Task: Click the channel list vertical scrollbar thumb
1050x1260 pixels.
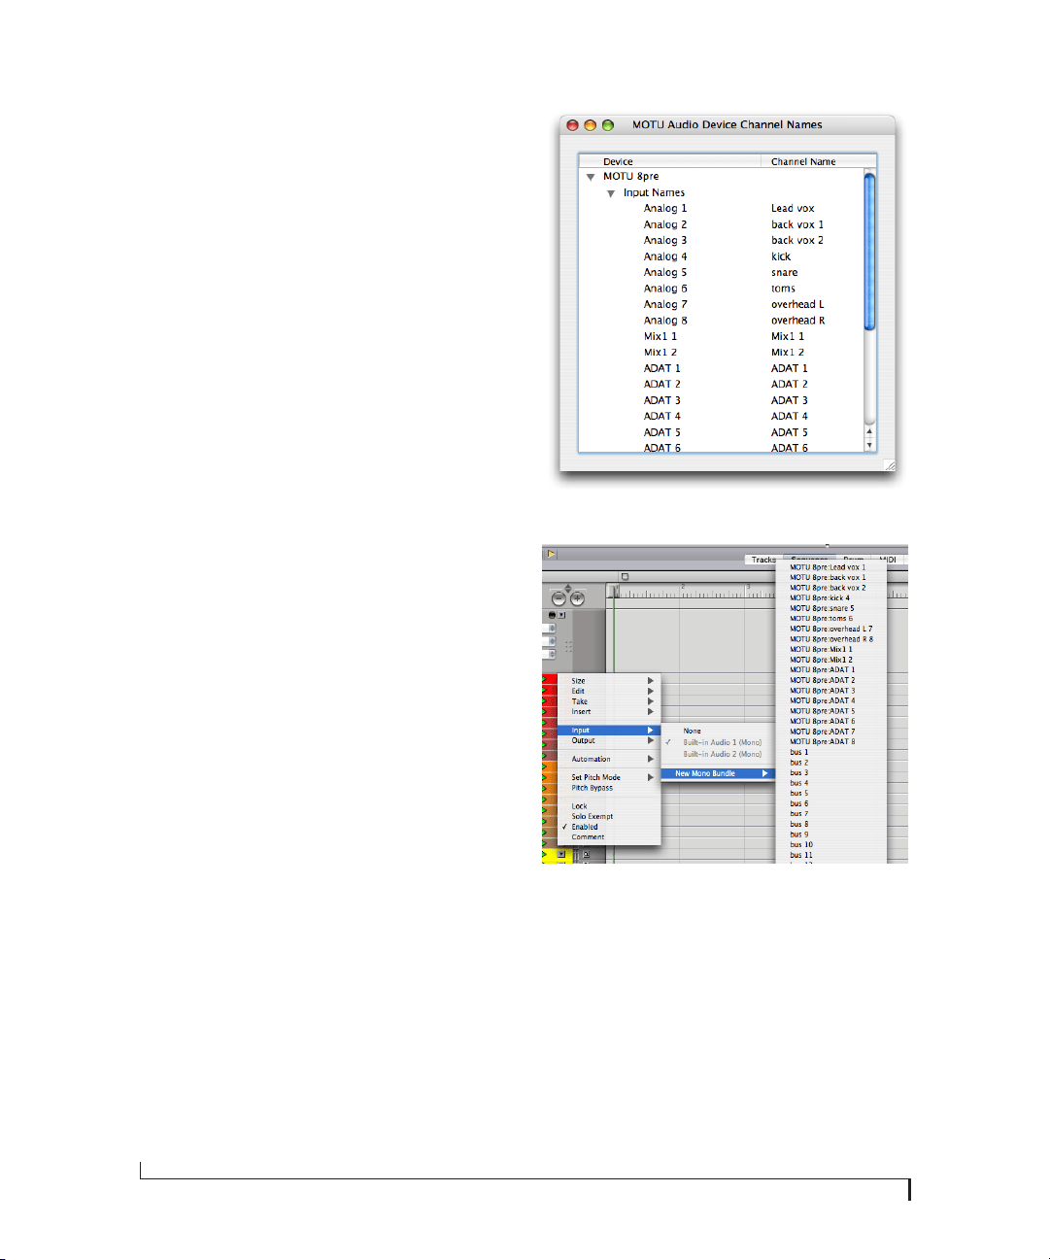Action: coord(869,253)
